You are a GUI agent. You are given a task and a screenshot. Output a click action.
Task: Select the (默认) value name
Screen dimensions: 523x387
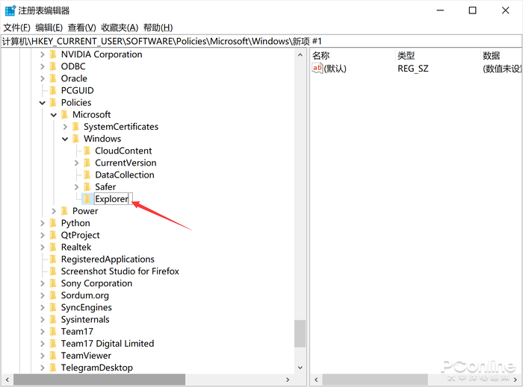click(x=335, y=69)
